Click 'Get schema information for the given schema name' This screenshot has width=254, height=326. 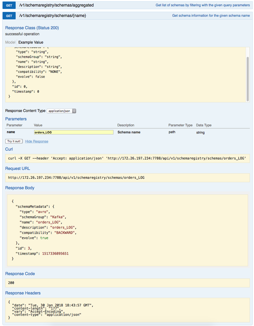[x=211, y=16]
